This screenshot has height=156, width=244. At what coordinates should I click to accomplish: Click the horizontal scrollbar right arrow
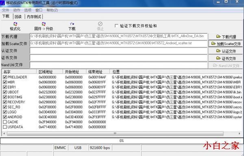pos(240,134)
